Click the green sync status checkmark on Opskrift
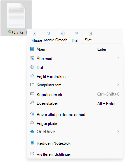The image size is (131, 168). pyautogui.click(x=10, y=32)
